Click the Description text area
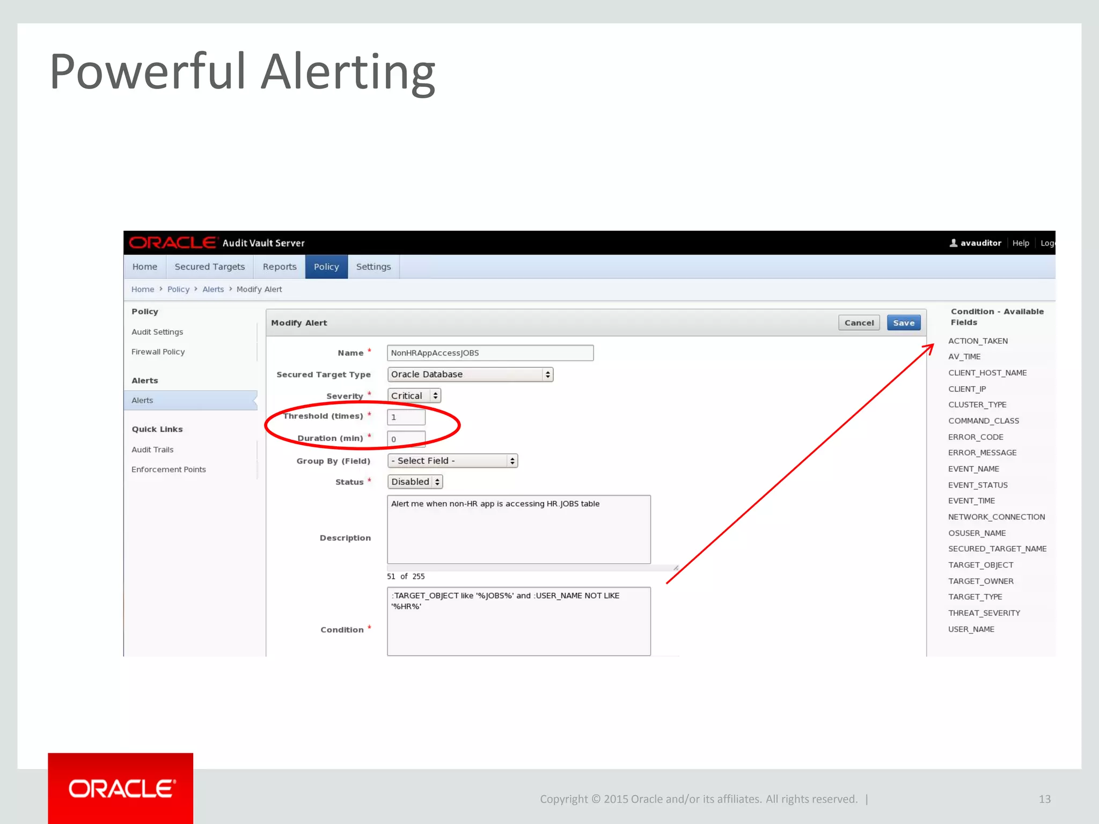 [519, 529]
